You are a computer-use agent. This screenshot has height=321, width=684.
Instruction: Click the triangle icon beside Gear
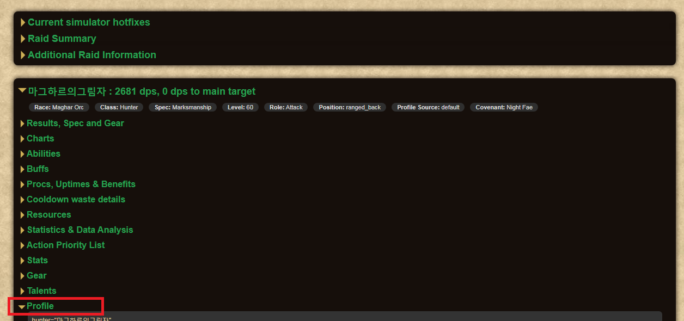point(23,276)
